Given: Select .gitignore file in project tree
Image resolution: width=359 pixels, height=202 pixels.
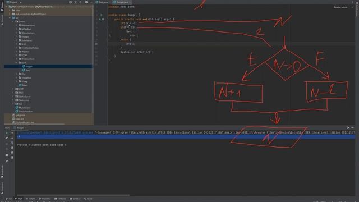Looking at the screenshot, I should tap(19, 115).
